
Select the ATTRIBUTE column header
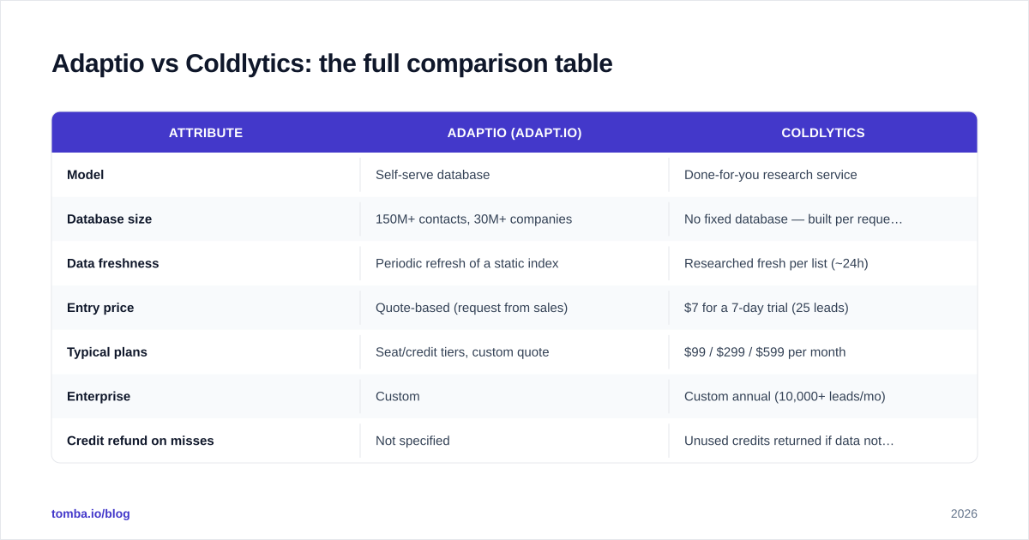pyautogui.click(x=206, y=133)
